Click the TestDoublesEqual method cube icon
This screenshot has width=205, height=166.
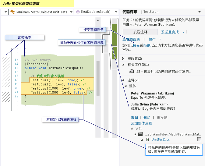[x=78, y=12]
